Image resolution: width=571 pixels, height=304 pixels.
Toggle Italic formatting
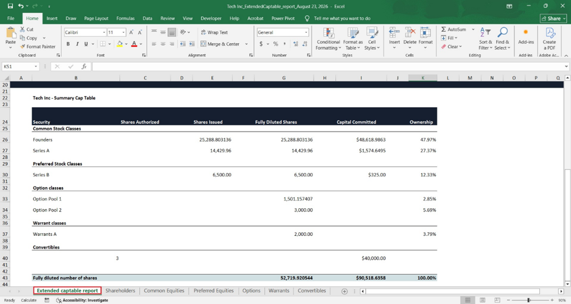point(77,44)
